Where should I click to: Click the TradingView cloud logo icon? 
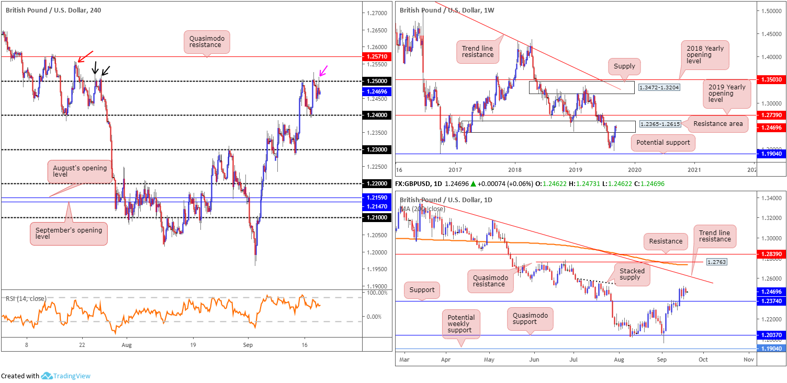click(x=47, y=376)
